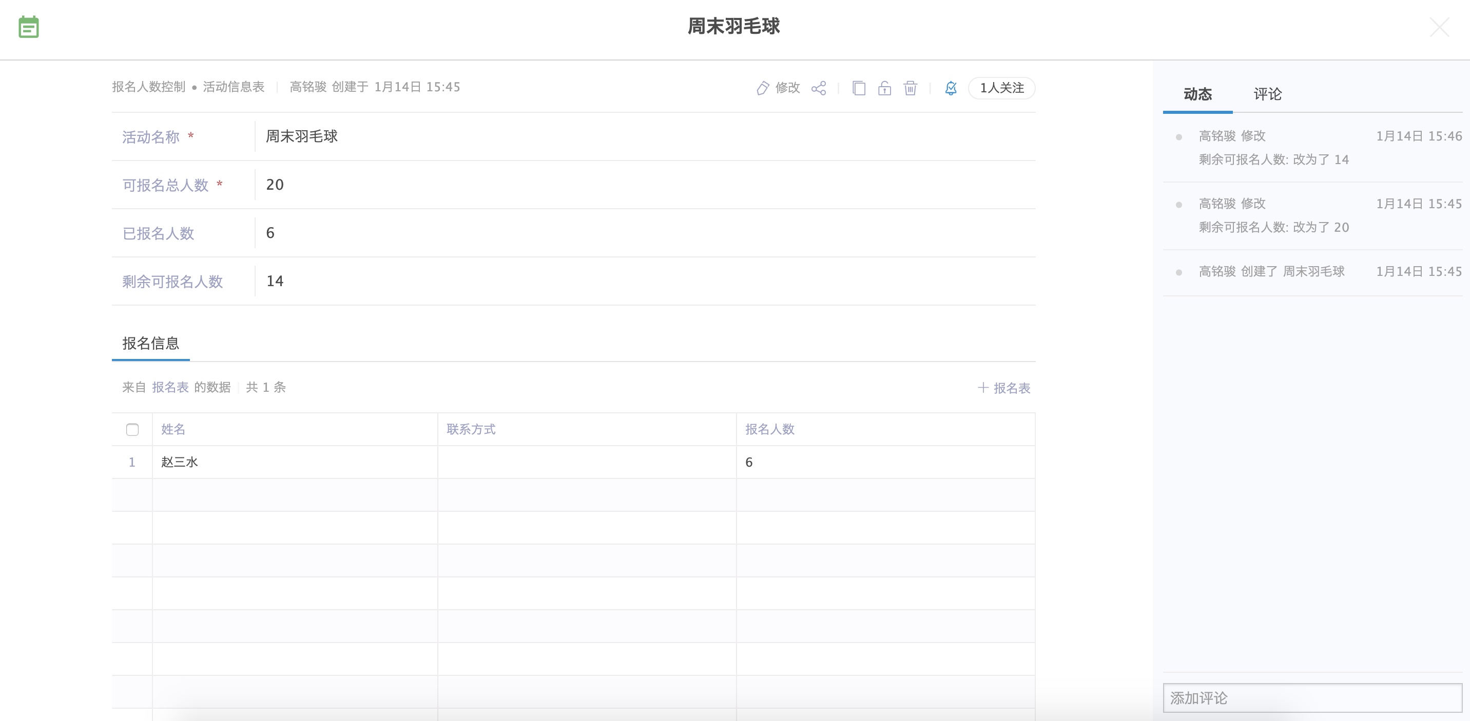Screen dimensions: 1470x721
Task: Click the copy record icon
Action: pyautogui.click(x=859, y=88)
